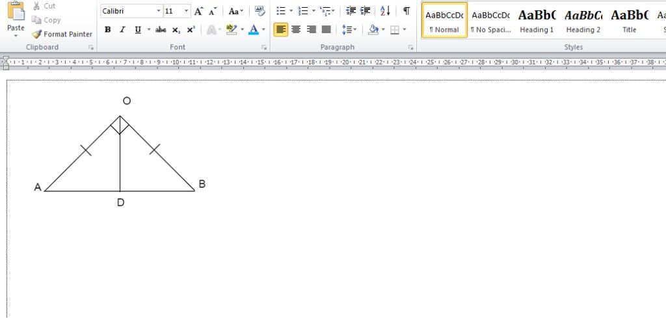
Task: Apply the font color red A
Action: (x=252, y=29)
